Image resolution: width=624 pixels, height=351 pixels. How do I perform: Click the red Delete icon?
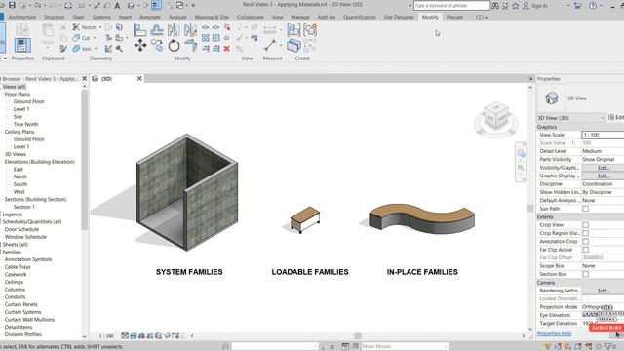226,49
